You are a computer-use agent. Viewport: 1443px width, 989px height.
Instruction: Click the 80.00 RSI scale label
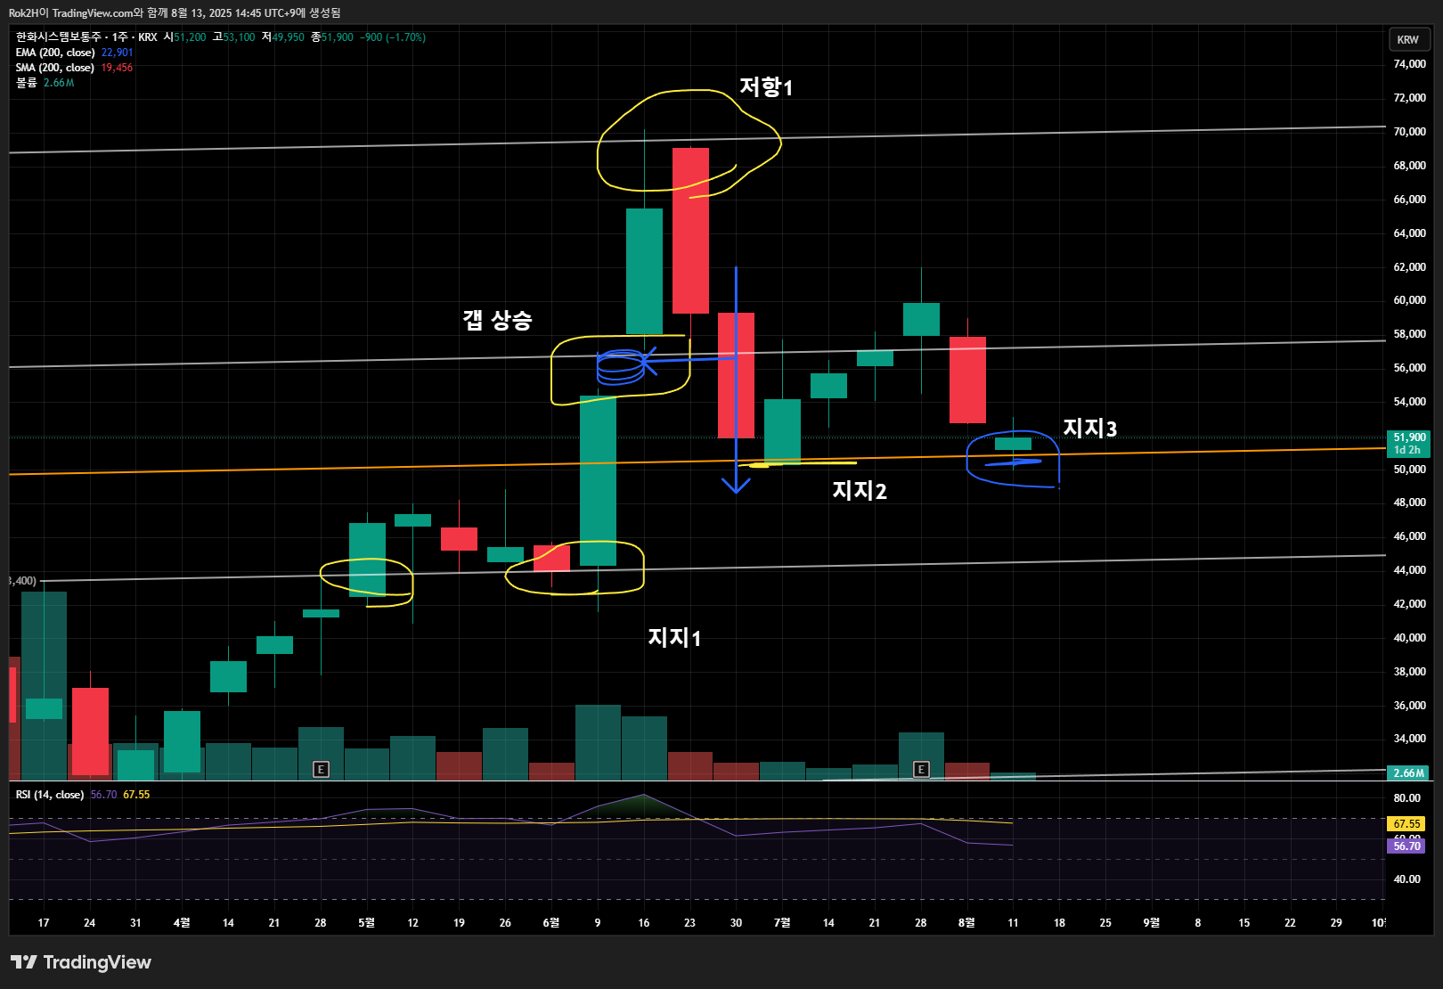click(x=1407, y=798)
